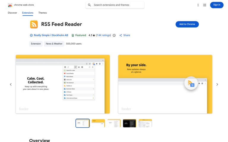Click the verified publisher badge icon
This screenshot has height=142, width=228.
(31, 35)
